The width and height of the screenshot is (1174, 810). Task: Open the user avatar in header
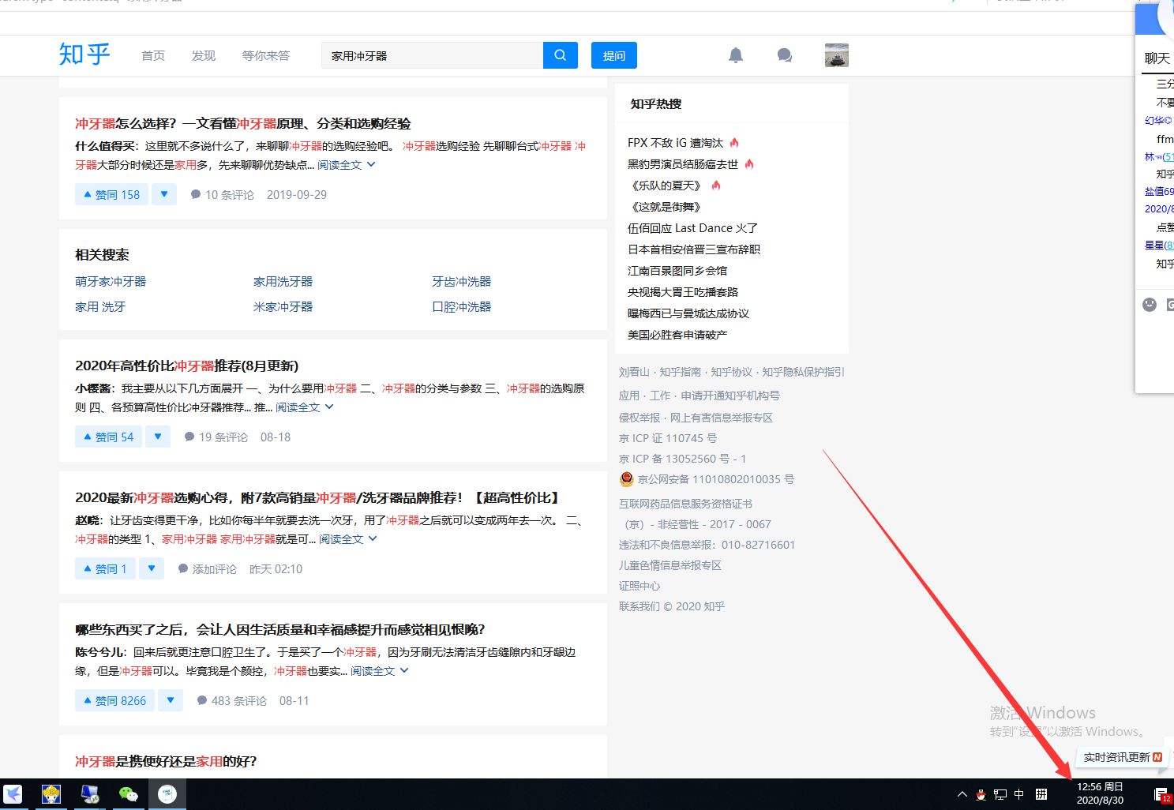[x=837, y=55]
